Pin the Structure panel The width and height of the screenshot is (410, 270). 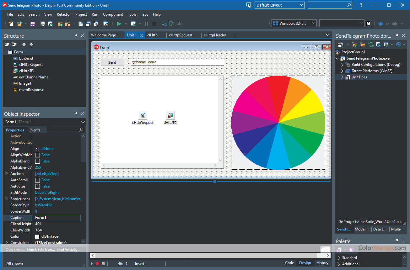[x=76, y=36]
